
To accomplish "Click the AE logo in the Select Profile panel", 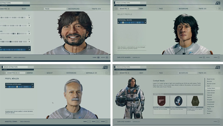I will click(217, 3).
